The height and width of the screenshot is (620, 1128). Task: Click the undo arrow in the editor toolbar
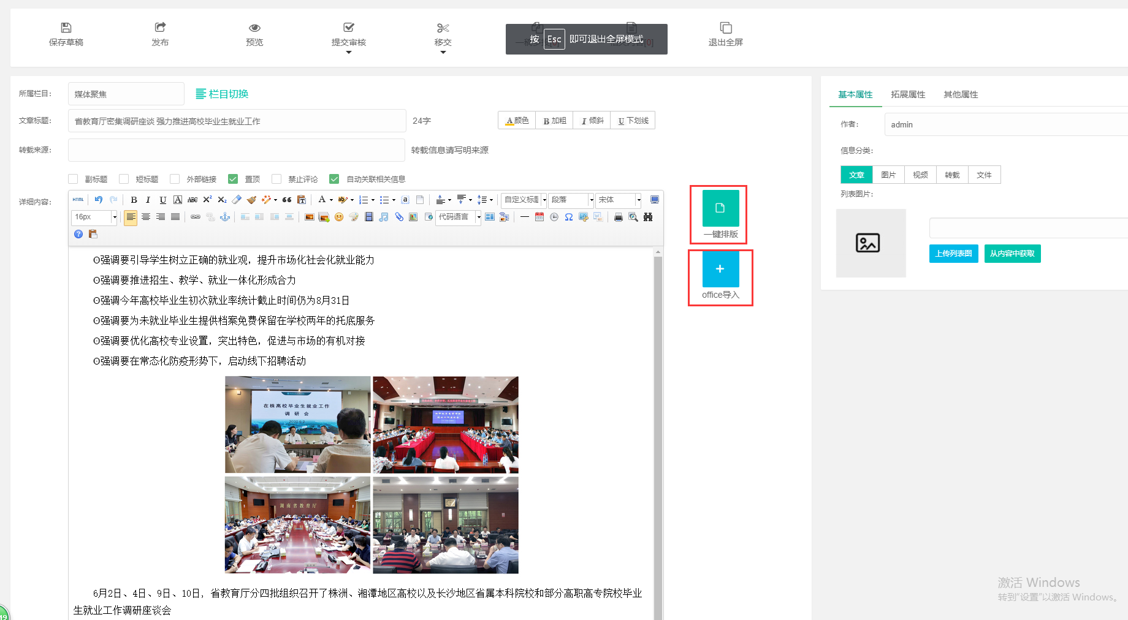pyautogui.click(x=99, y=200)
